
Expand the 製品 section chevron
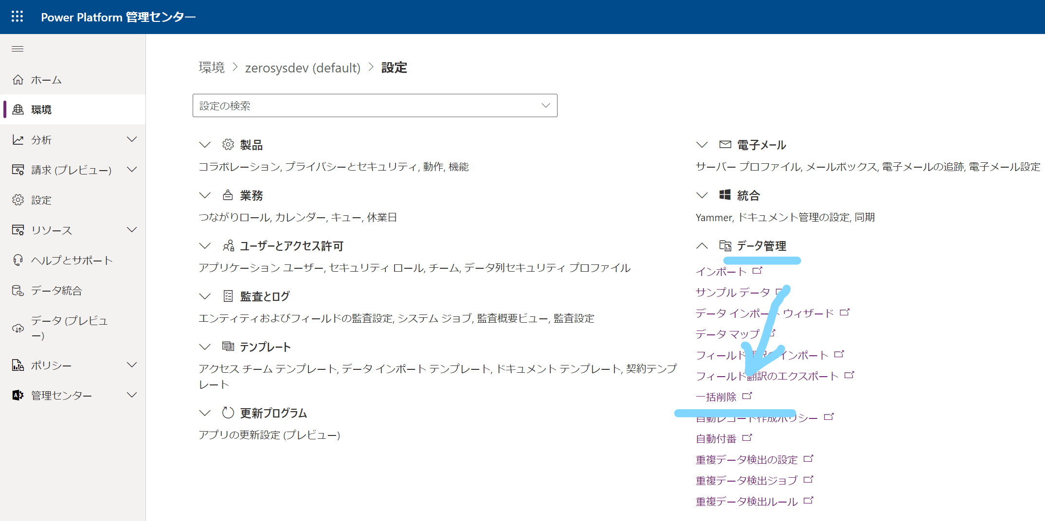point(205,145)
